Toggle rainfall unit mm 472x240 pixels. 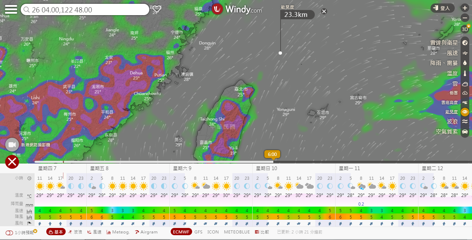(x=29, y=205)
